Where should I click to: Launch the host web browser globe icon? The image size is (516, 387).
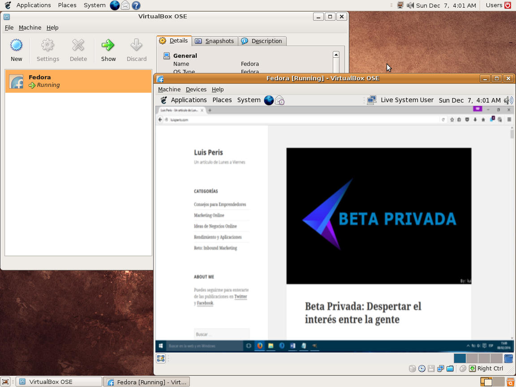point(115,5)
